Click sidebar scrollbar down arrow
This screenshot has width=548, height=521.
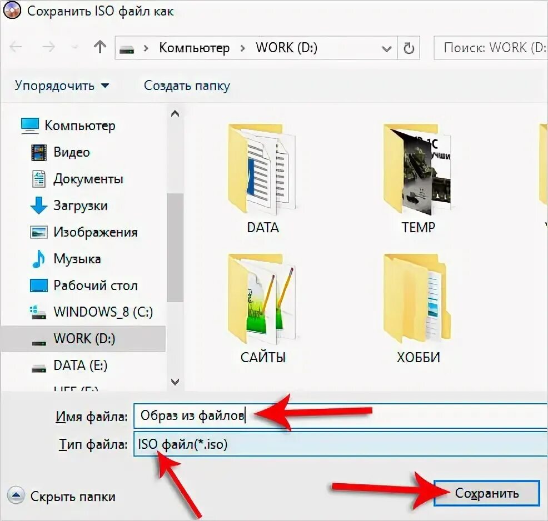[175, 382]
